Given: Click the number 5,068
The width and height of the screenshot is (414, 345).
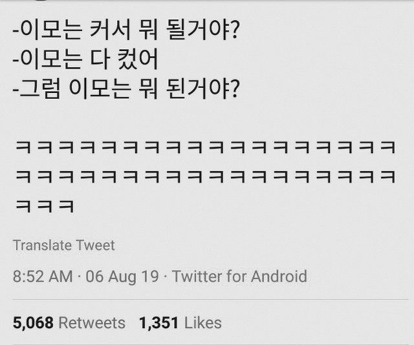Looking at the screenshot, I should [x=32, y=322].
